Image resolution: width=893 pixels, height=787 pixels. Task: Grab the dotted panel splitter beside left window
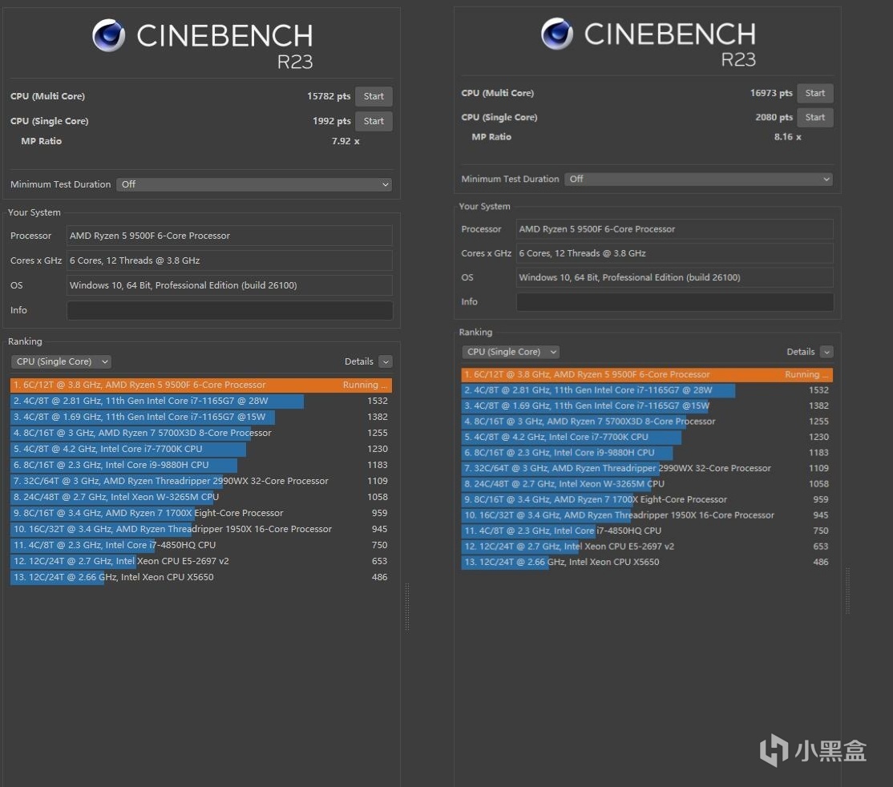(407, 607)
